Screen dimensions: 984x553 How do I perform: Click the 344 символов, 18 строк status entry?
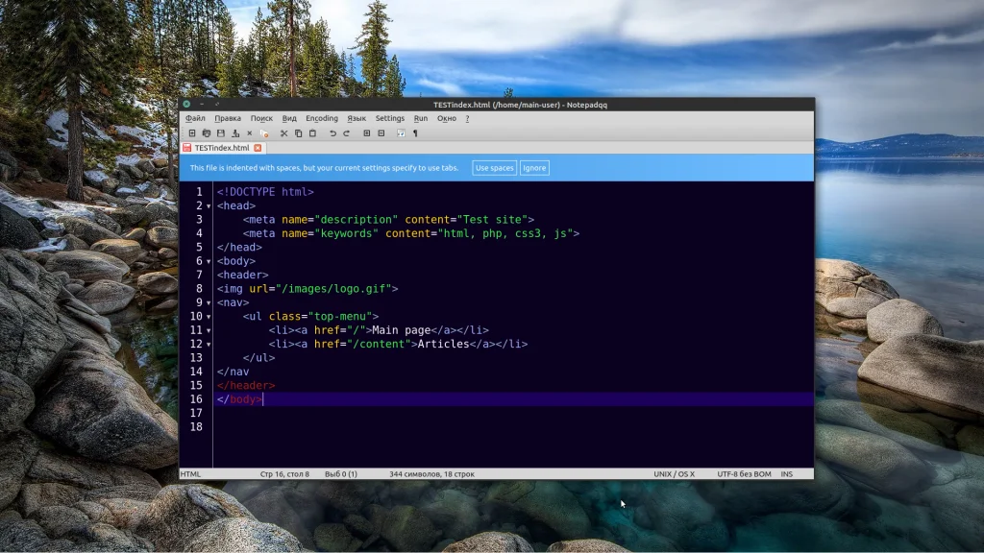[431, 474]
